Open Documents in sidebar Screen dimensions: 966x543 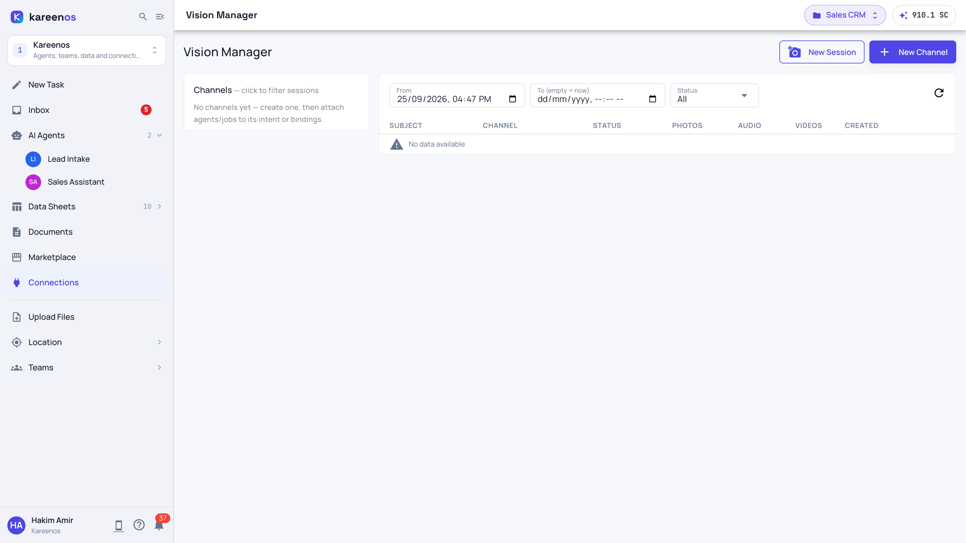click(x=87, y=232)
